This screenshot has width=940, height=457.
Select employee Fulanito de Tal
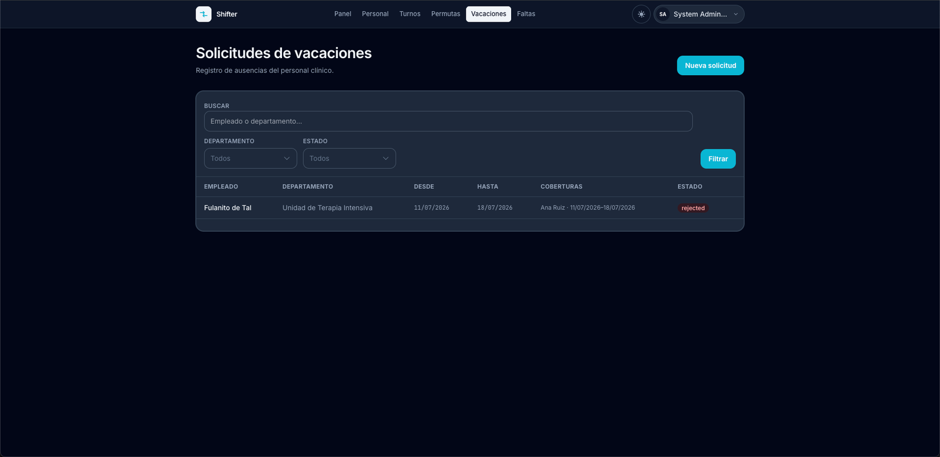pyautogui.click(x=227, y=208)
